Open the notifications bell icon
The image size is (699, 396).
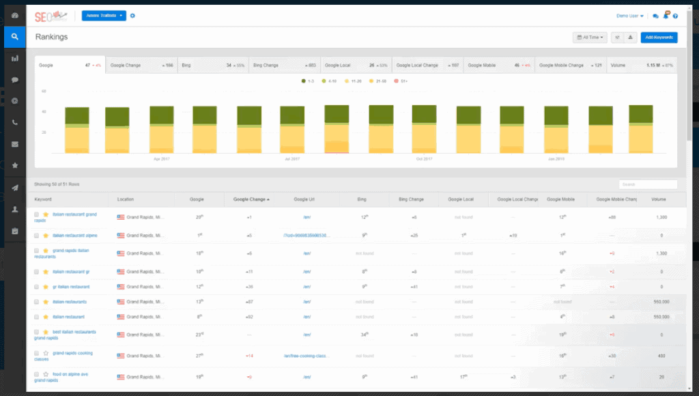pos(666,16)
